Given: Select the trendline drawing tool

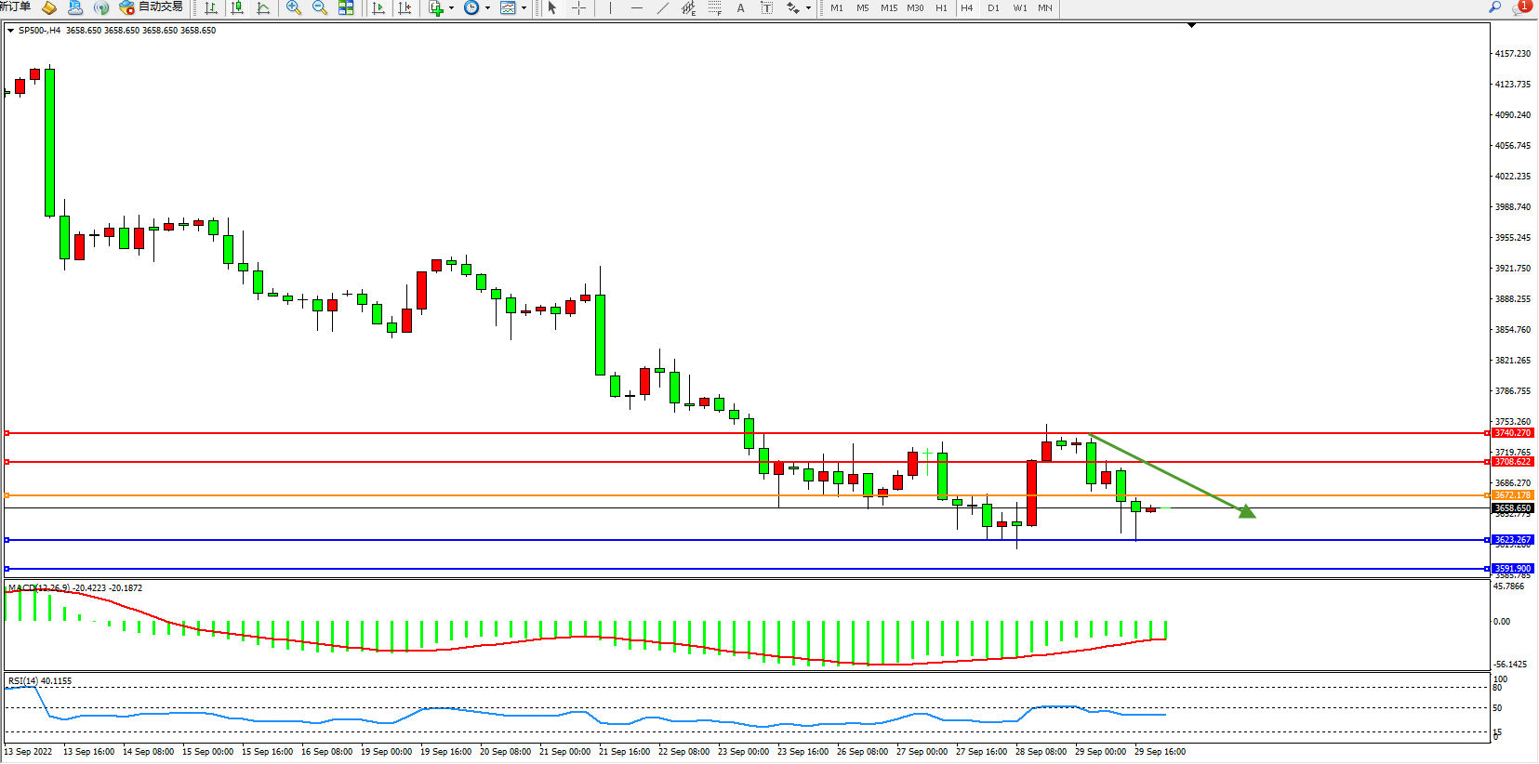Looking at the screenshot, I should tap(662, 8).
